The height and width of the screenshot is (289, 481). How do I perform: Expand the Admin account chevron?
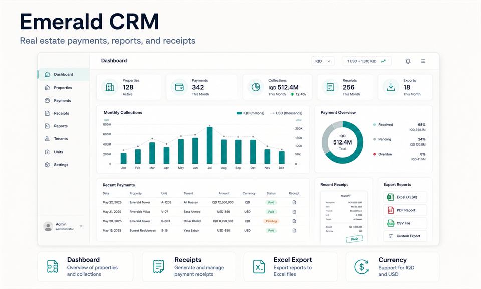[x=81, y=226]
